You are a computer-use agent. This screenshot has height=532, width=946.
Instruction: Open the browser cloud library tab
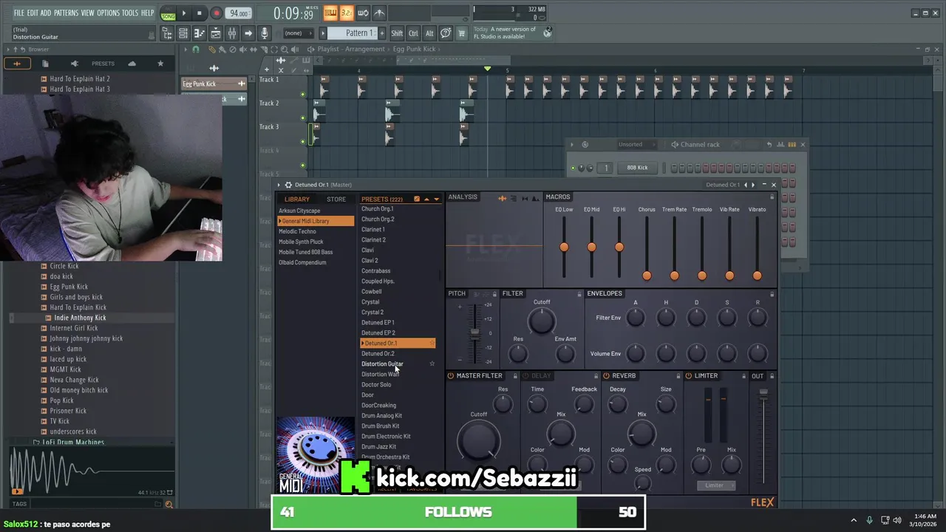132,64
